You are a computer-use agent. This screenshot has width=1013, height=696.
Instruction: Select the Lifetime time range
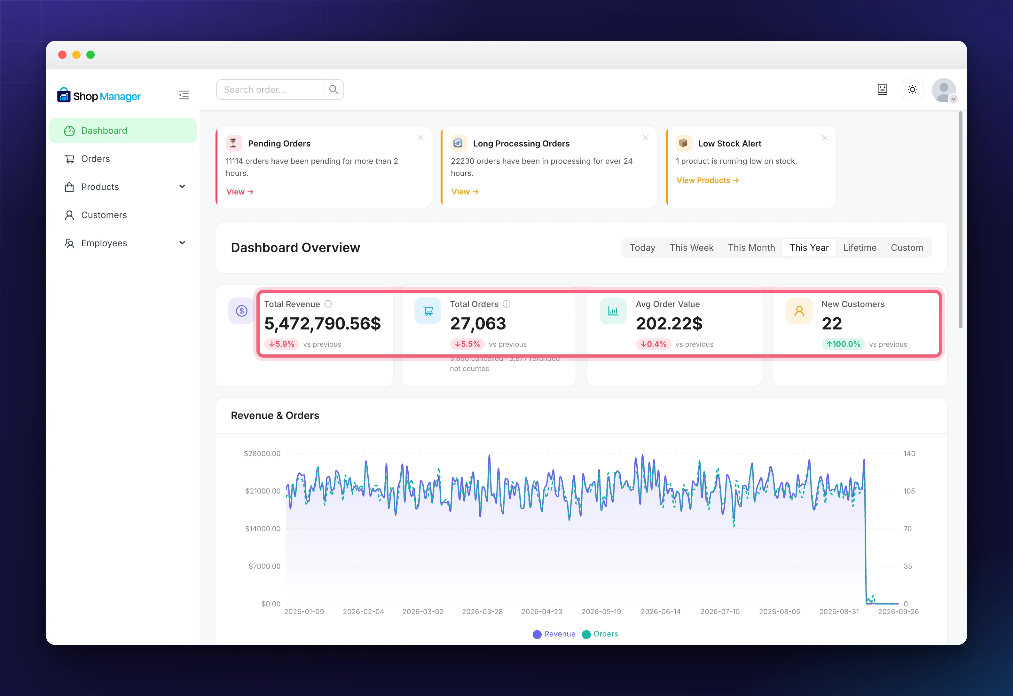click(860, 248)
